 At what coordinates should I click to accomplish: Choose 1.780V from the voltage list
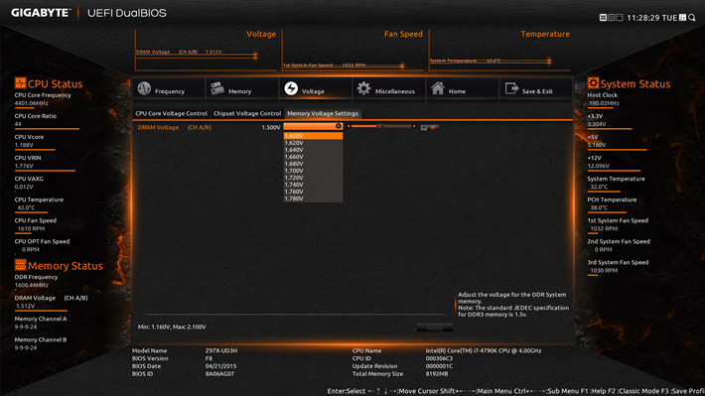coord(313,198)
